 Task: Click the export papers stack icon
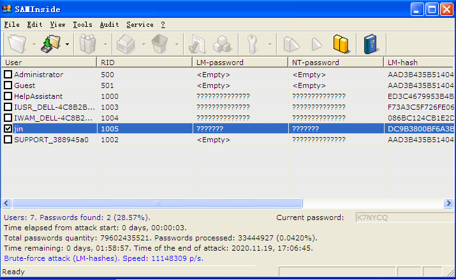[126, 44]
